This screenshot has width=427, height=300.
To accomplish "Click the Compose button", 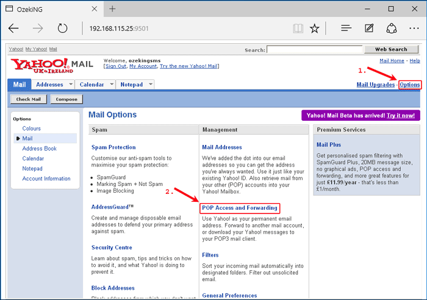I will point(66,99).
